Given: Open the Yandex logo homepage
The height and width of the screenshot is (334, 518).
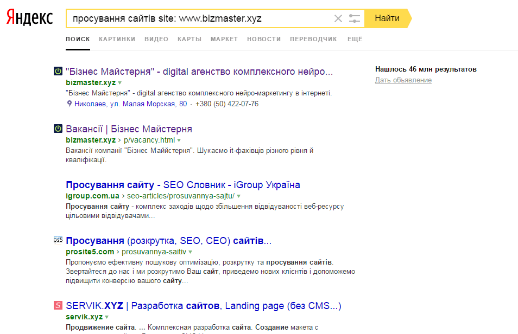Looking at the screenshot, I should pos(30,17).
